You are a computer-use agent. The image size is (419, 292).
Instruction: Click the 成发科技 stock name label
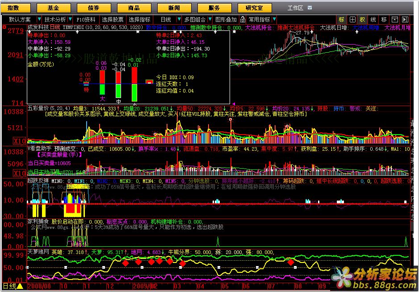coord(38,27)
